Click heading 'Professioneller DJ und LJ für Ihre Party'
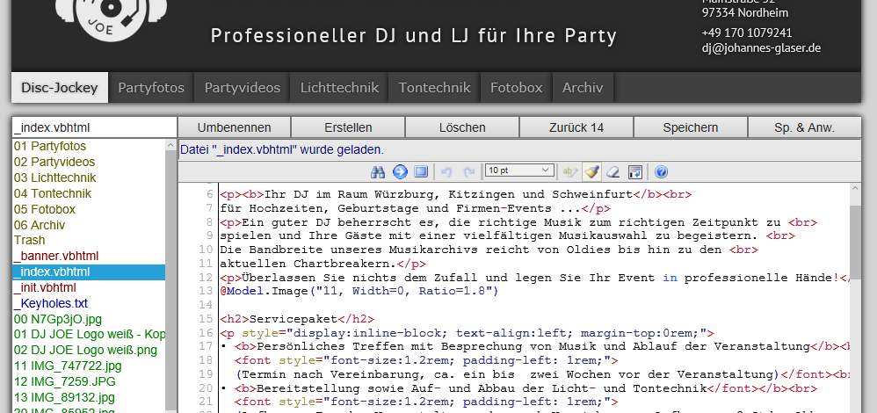This screenshot has width=877, height=413. point(413,35)
